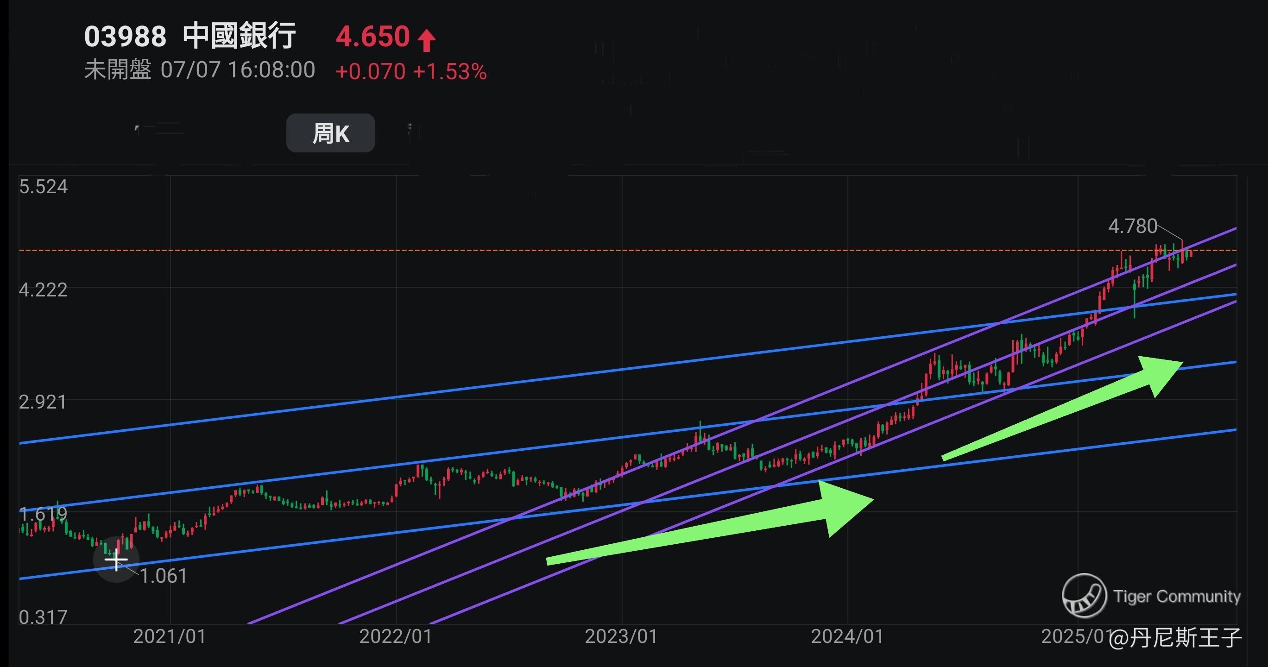Viewport: 1268px width, 667px height.
Task: Click the y-axis label 4.222
Action: 44,289
